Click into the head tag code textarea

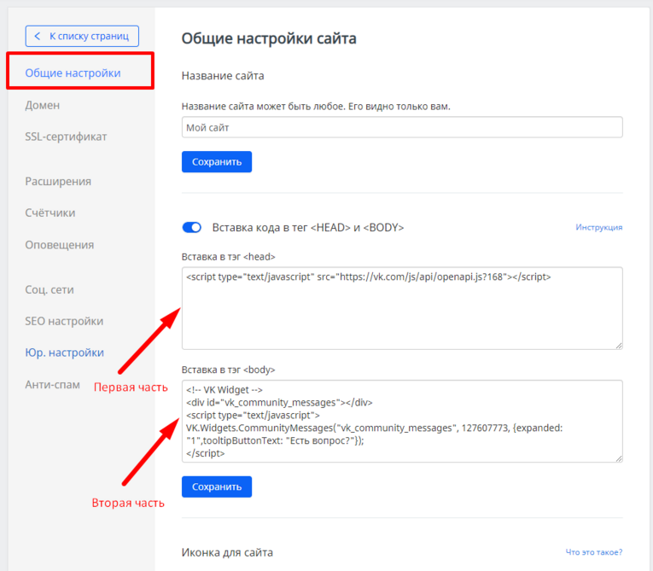point(402,309)
